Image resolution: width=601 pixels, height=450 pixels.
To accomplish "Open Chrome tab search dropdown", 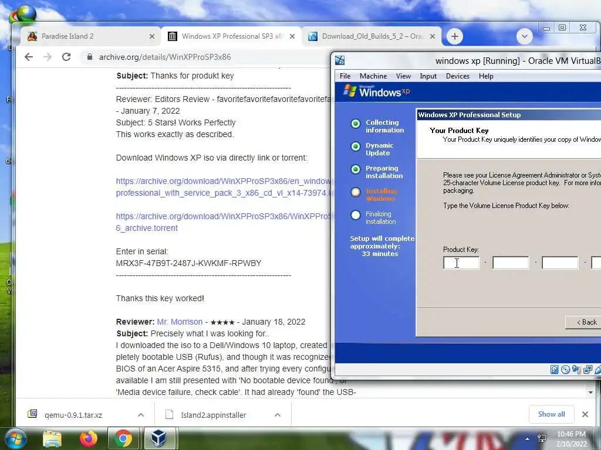I will (524, 36).
